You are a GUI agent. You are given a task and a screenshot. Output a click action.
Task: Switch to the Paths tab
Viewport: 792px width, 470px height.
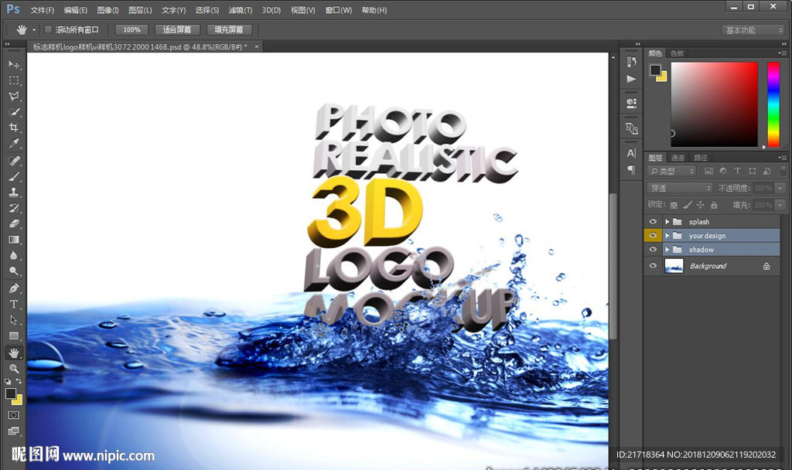click(701, 158)
